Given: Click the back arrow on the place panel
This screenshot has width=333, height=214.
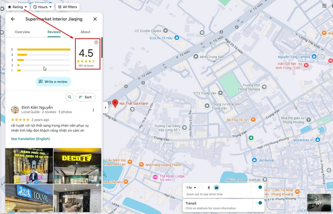Looking at the screenshot, I should pyautogui.click(x=13, y=19).
